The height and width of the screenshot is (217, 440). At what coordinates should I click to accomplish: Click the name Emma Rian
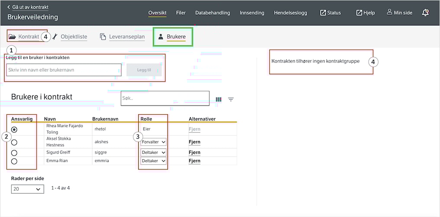57,161
